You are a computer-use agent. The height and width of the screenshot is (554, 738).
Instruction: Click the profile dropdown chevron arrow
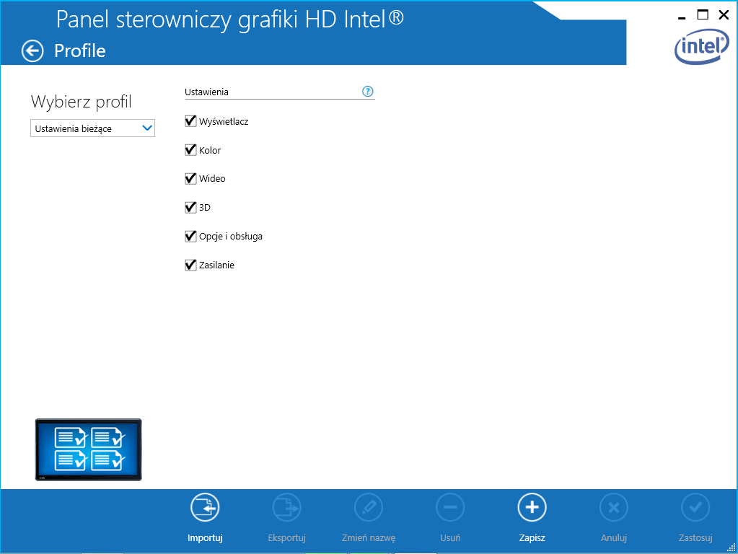(x=147, y=128)
